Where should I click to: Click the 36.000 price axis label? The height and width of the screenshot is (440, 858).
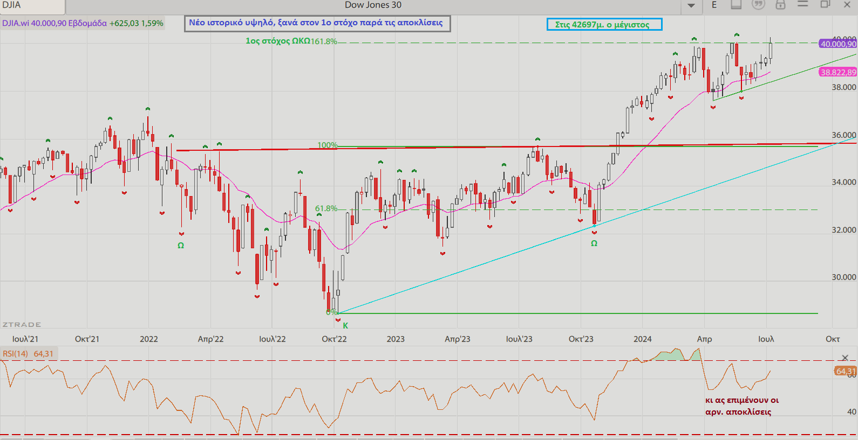tap(843, 135)
